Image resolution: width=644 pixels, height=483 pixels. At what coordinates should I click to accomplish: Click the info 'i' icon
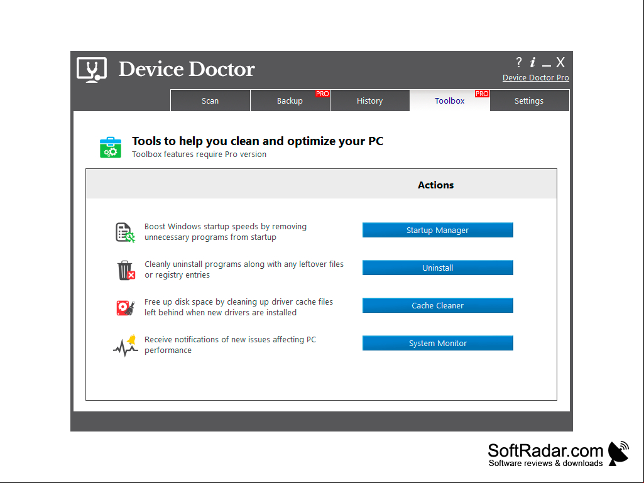point(533,62)
